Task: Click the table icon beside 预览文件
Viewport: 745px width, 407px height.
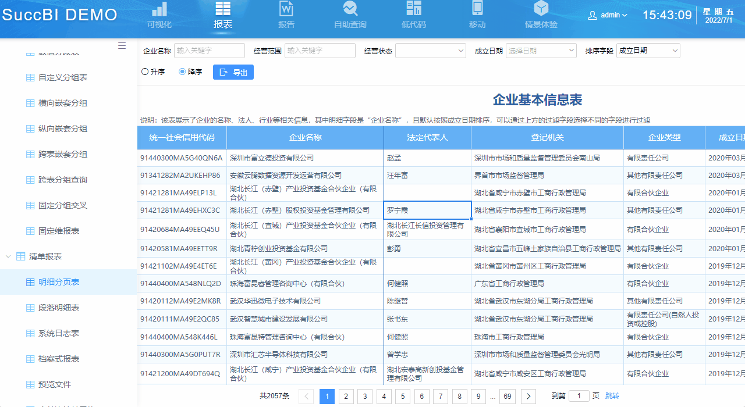Action: (30, 384)
